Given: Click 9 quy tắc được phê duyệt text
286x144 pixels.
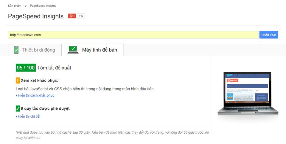Looking at the screenshot, I should (x=45, y=109).
